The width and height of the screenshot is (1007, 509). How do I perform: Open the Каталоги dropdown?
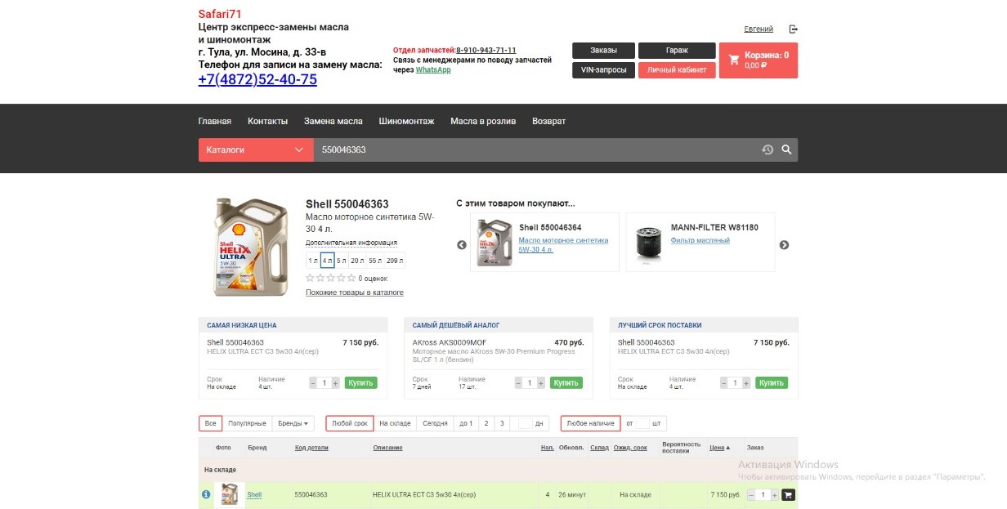click(256, 150)
